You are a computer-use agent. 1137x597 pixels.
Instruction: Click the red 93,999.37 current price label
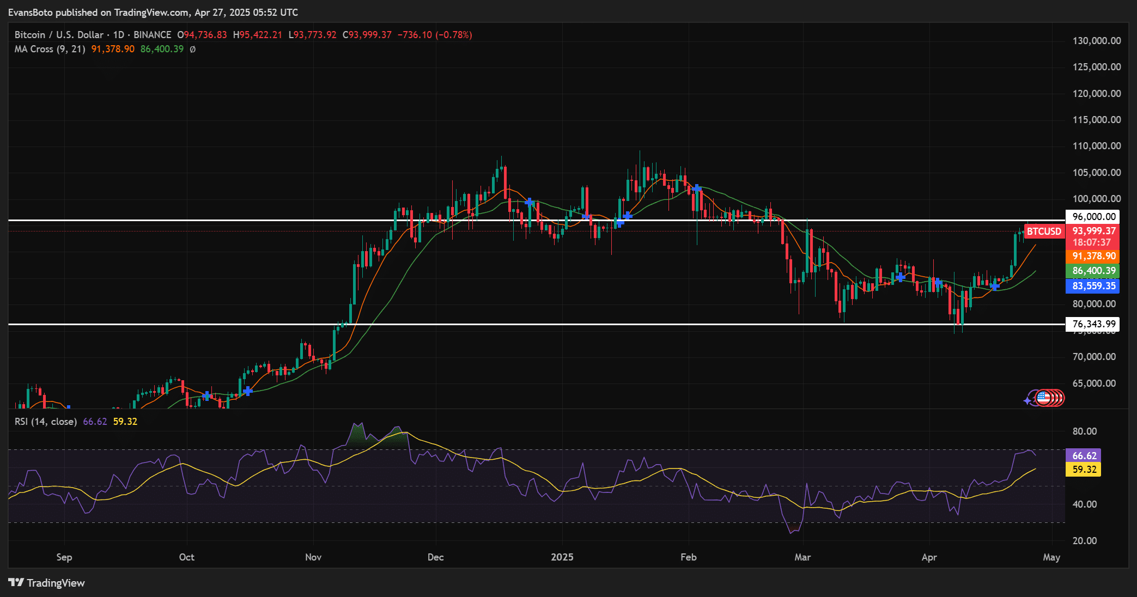[1093, 231]
